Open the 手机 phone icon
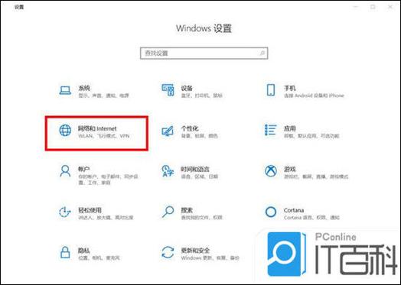Image resolution: width=401 pixels, height=285 pixels. pyautogui.click(x=271, y=90)
